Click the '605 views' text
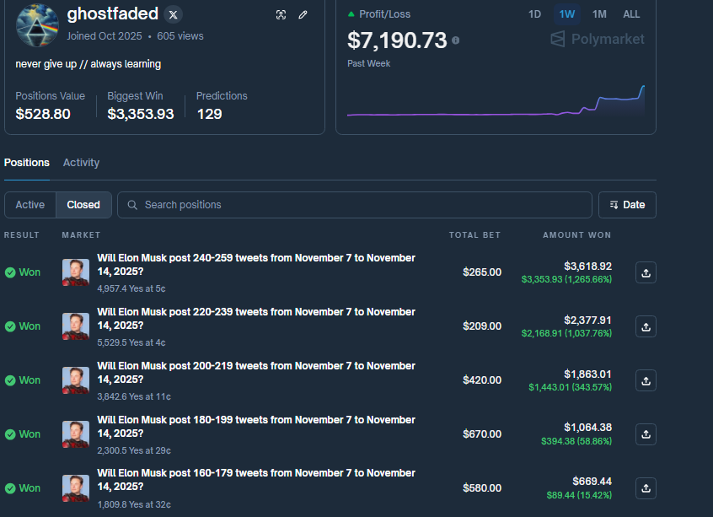Screen dimensions: 713x517 coord(180,36)
